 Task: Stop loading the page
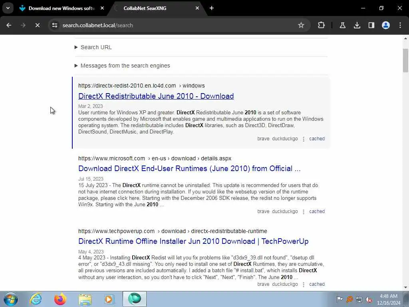click(37, 25)
